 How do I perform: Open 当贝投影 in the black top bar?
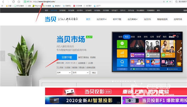coord(106,10)
